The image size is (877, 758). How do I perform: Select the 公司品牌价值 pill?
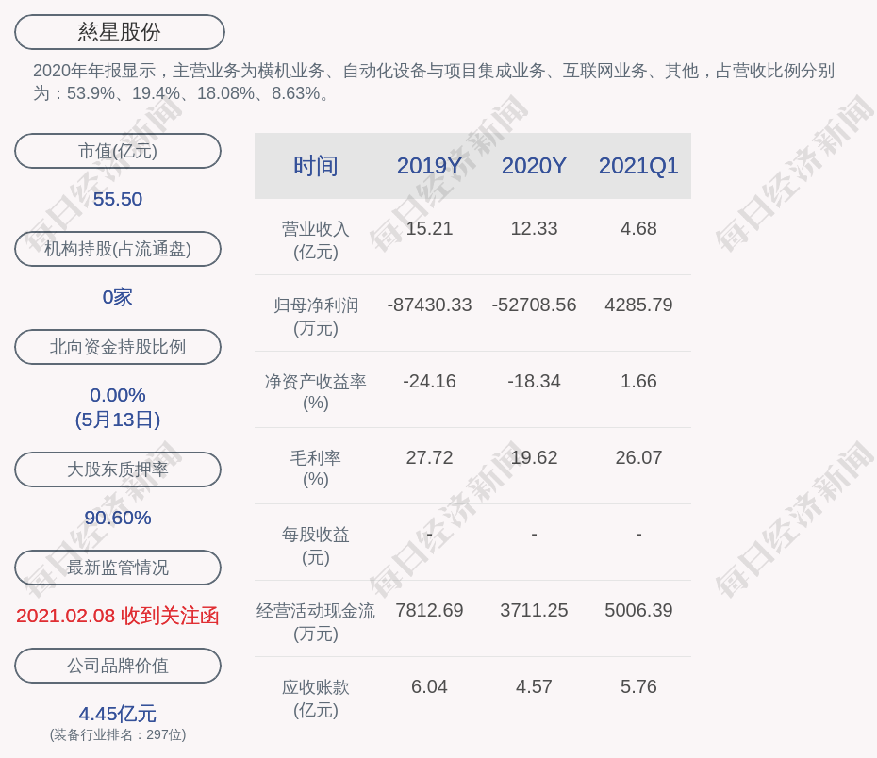click(118, 666)
